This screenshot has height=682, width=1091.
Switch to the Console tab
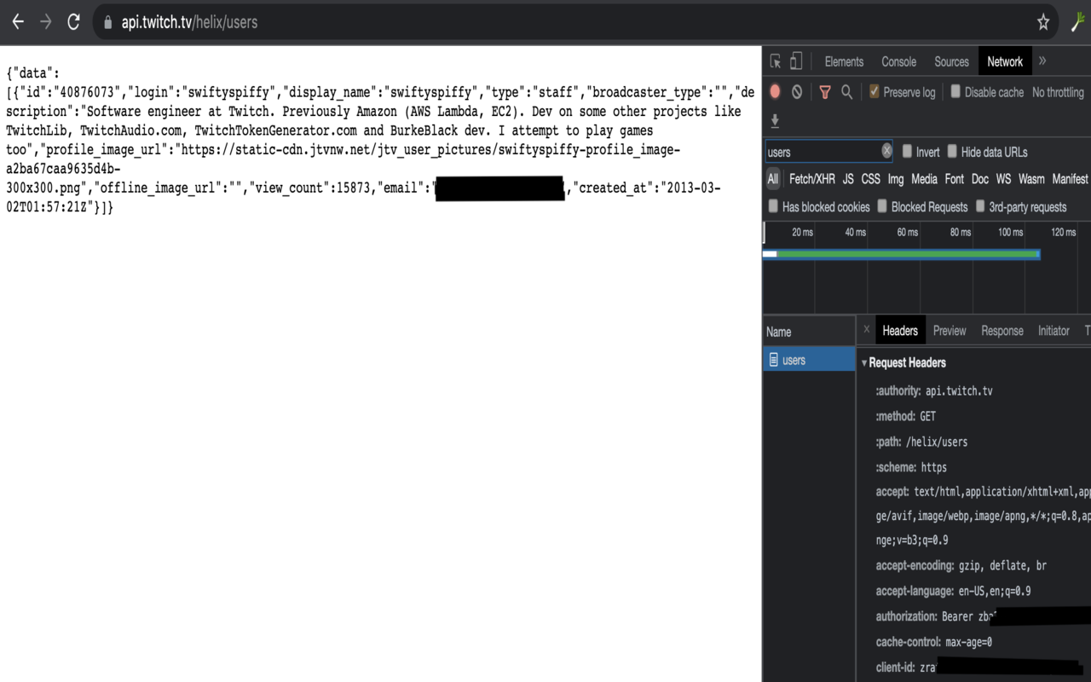point(898,61)
